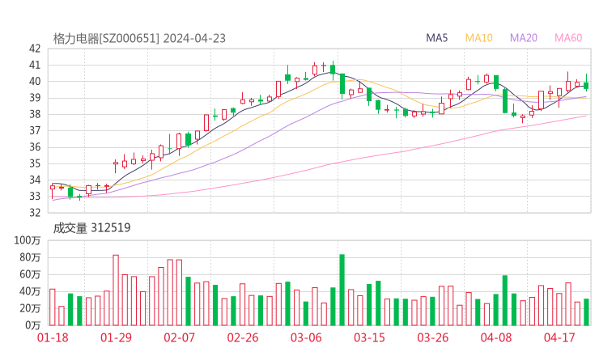The height and width of the screenshot is (356, 599).
Task: Click the 03-06 date axis label
Action: [x=306, y=337]
